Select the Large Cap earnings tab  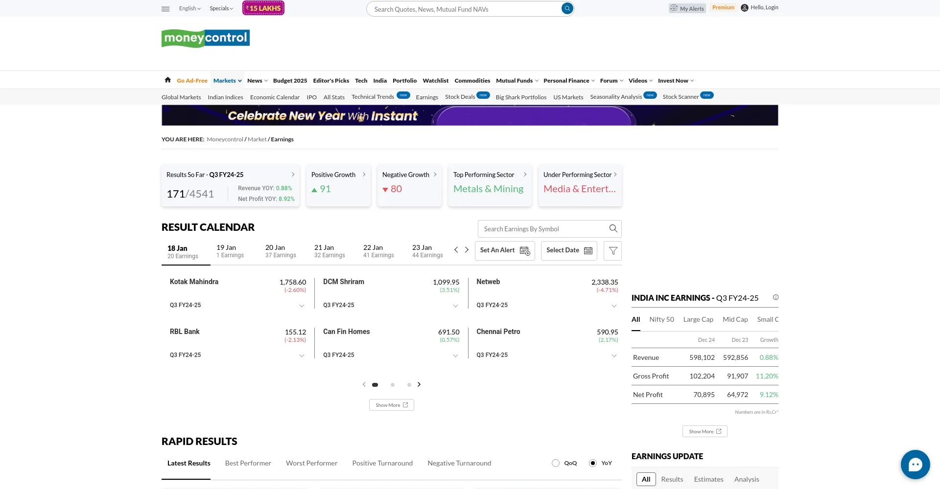[698, 319]
